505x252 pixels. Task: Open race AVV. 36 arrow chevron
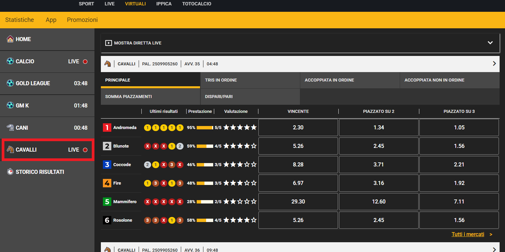pyautogui.click(x=494, y=250)
